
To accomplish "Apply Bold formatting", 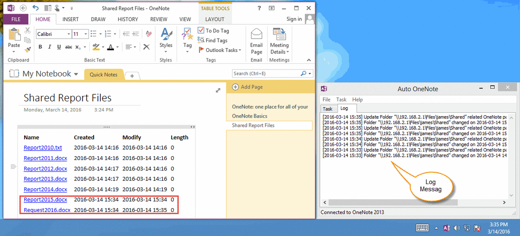I will coord(40,47).
